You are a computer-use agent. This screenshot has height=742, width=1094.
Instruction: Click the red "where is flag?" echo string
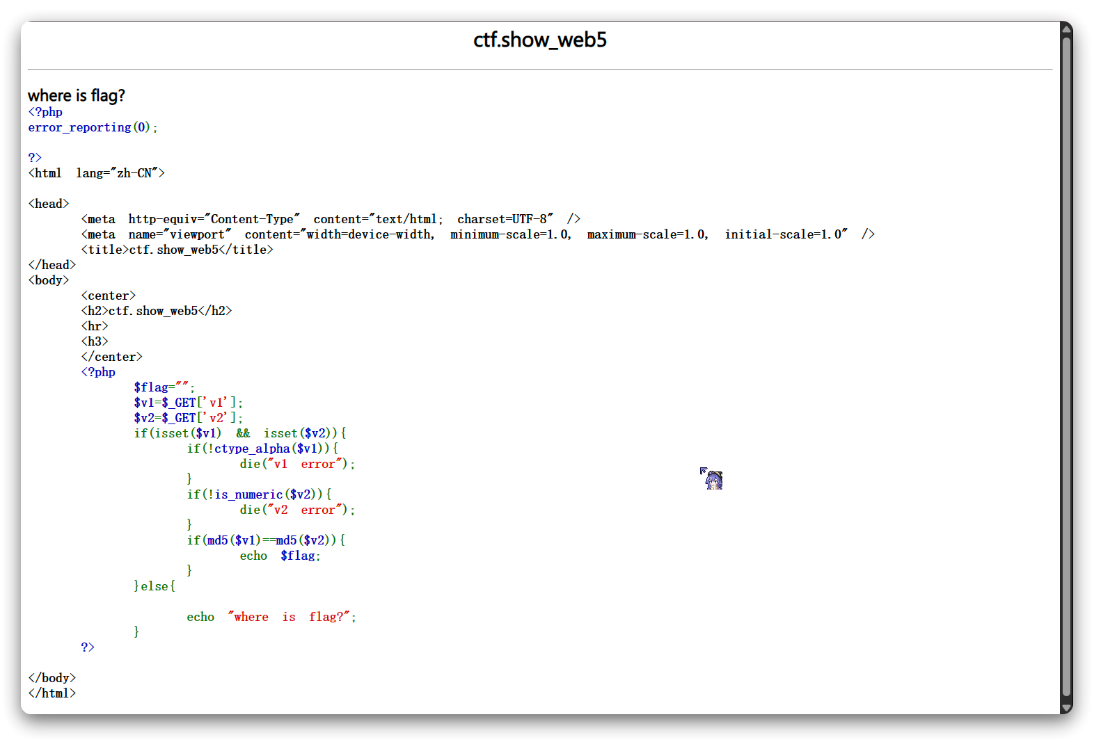tap(289, 617)
